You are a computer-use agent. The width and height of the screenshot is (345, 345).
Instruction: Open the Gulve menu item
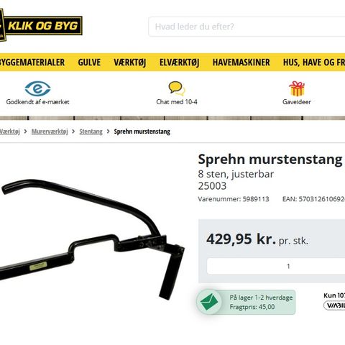89,63
